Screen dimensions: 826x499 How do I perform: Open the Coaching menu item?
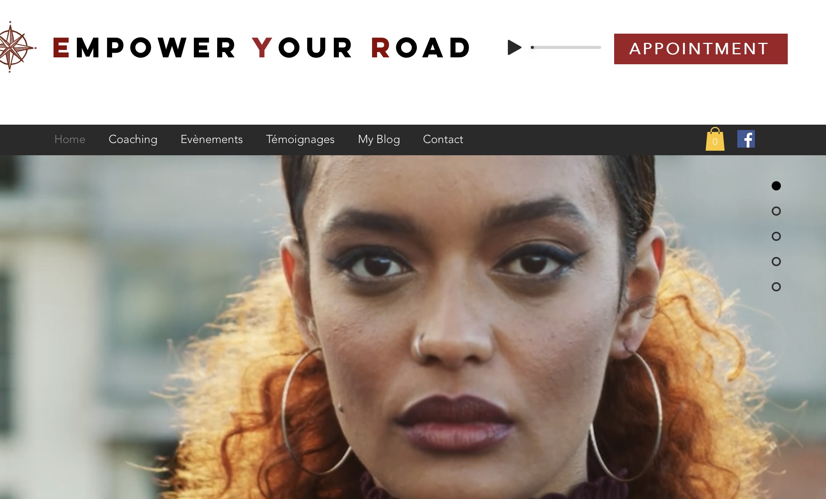tap(133, 139)
